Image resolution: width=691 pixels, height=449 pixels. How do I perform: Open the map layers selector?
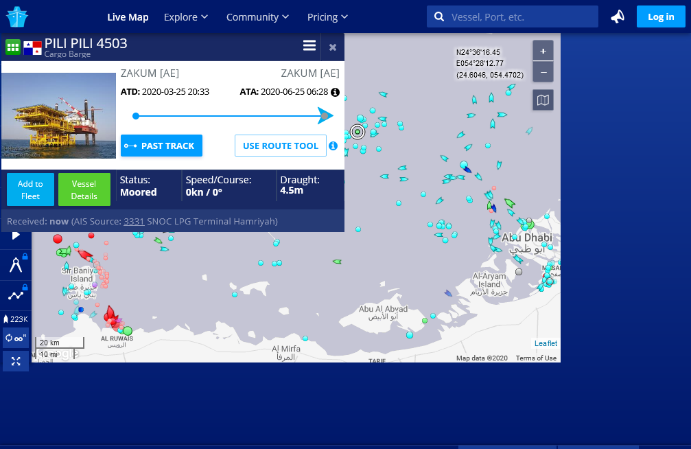[x=543, y=100]
